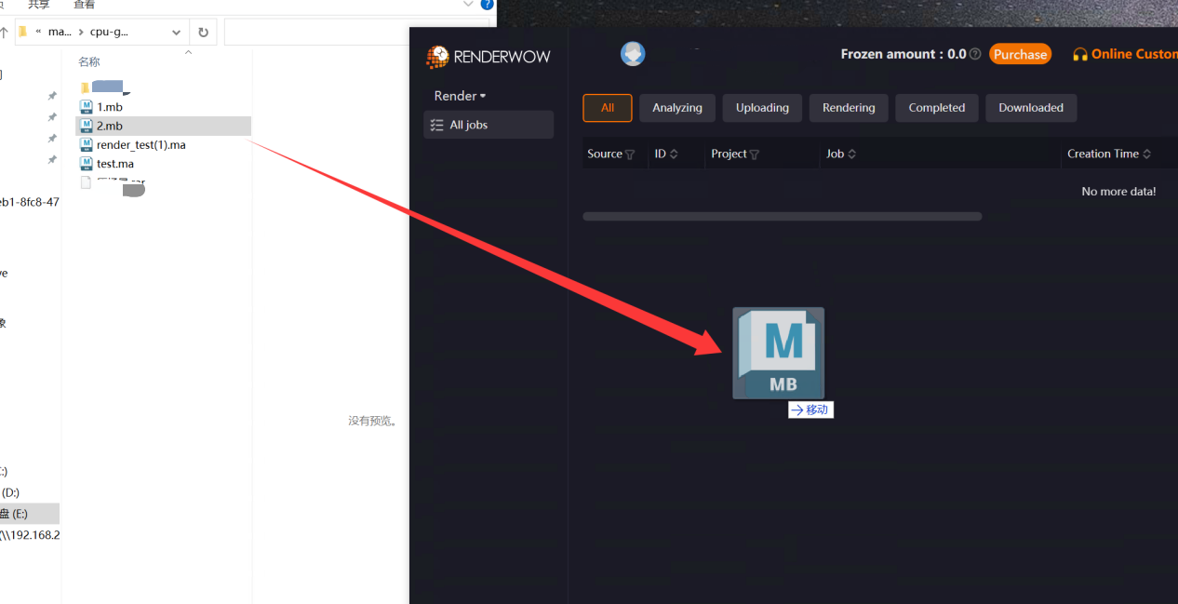Click the orange Purchase button
Viewport: 1178px width, 604px height.
click(x=1020, y=54)
